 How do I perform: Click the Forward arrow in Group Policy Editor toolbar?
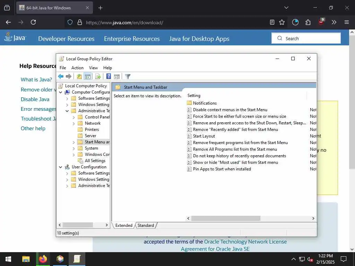[69, 77]
